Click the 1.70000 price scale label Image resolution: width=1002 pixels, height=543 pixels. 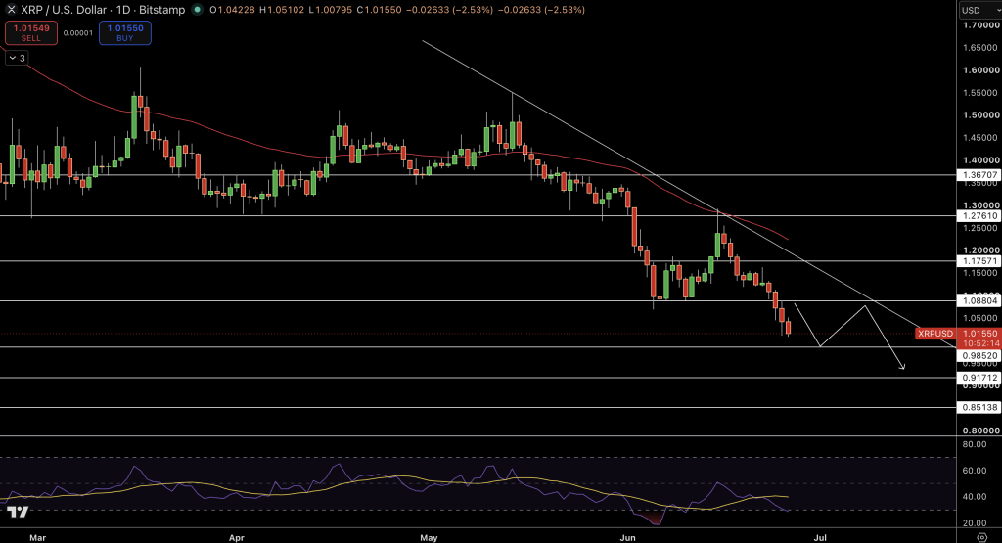pos(980,24)
